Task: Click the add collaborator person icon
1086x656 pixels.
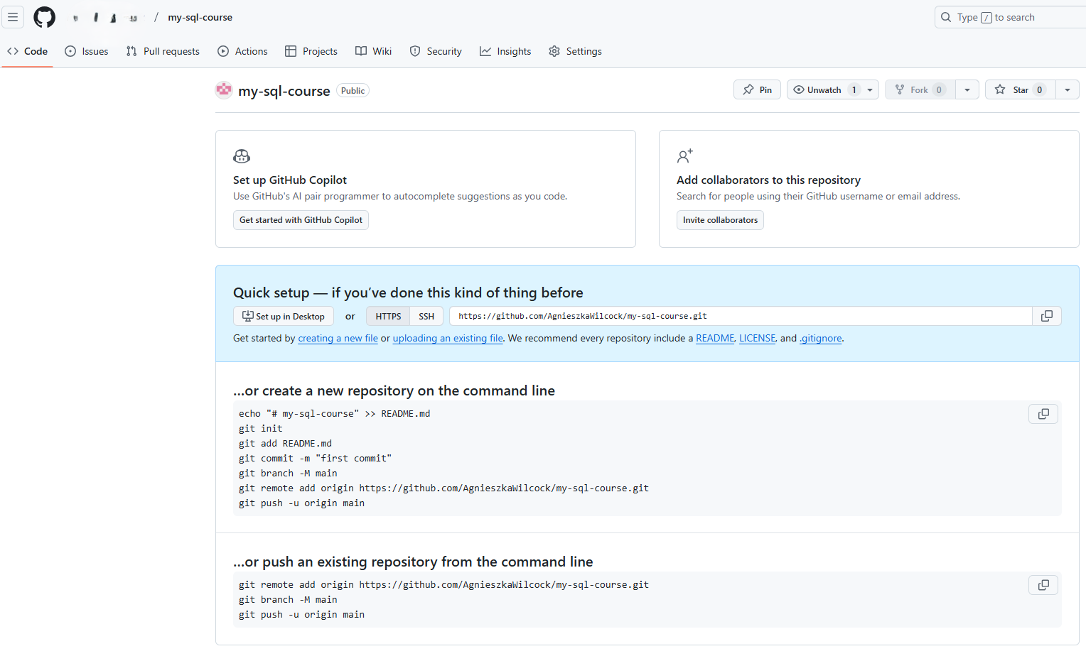Action: (x=685, y=156)
